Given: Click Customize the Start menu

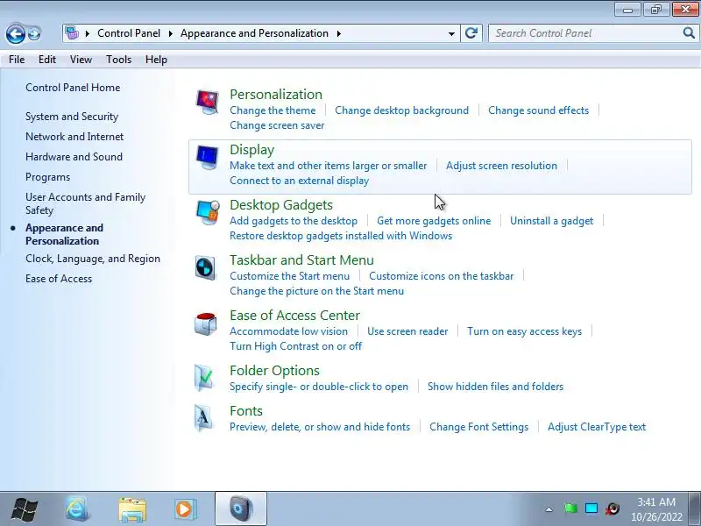Looking at the screenshot, I should 290,276.
